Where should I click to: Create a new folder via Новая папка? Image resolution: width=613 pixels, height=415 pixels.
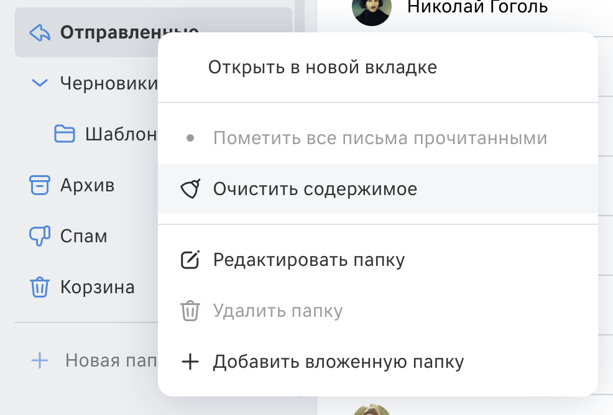point(111,360)
